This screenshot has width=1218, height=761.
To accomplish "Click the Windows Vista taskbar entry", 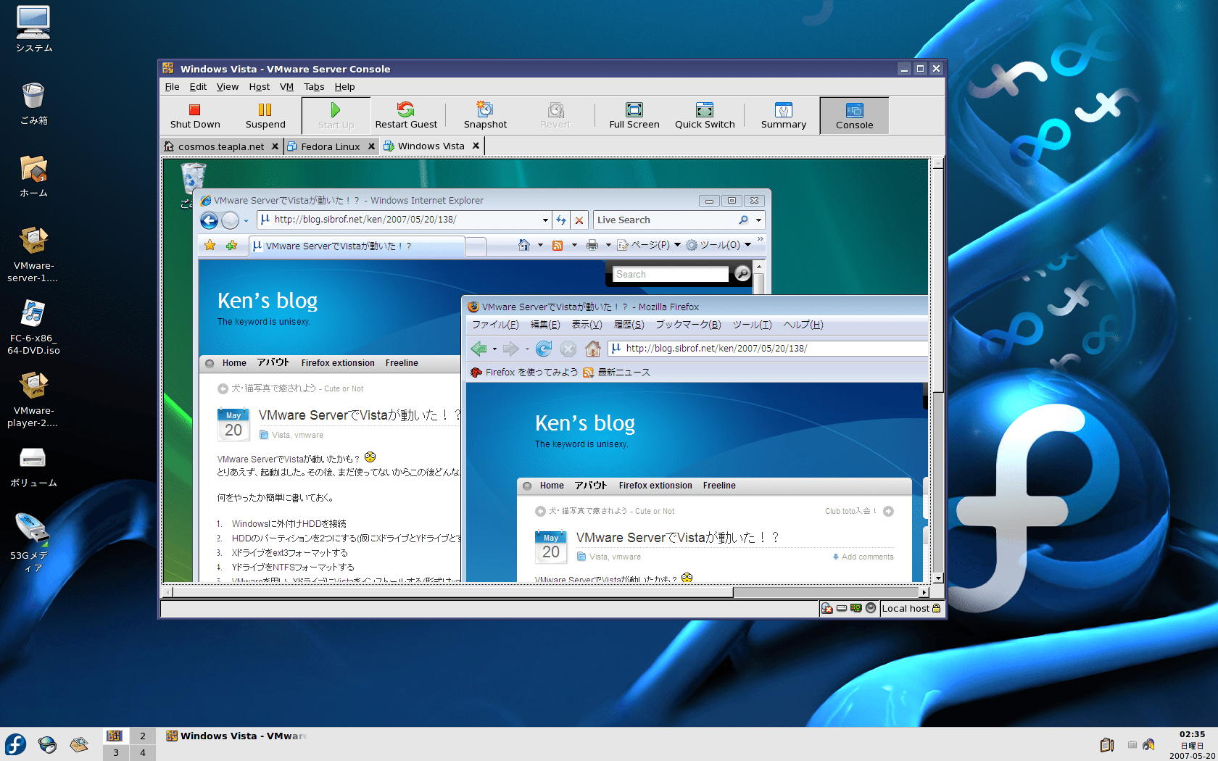I will click(x=236, y=736).
